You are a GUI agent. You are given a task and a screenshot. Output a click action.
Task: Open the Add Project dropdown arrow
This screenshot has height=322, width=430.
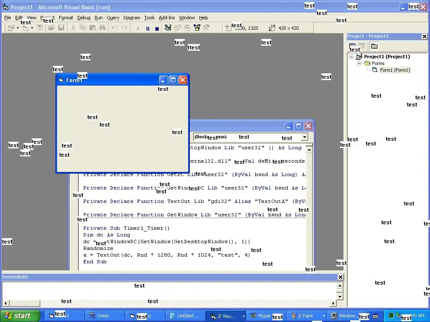pos(18,28)
